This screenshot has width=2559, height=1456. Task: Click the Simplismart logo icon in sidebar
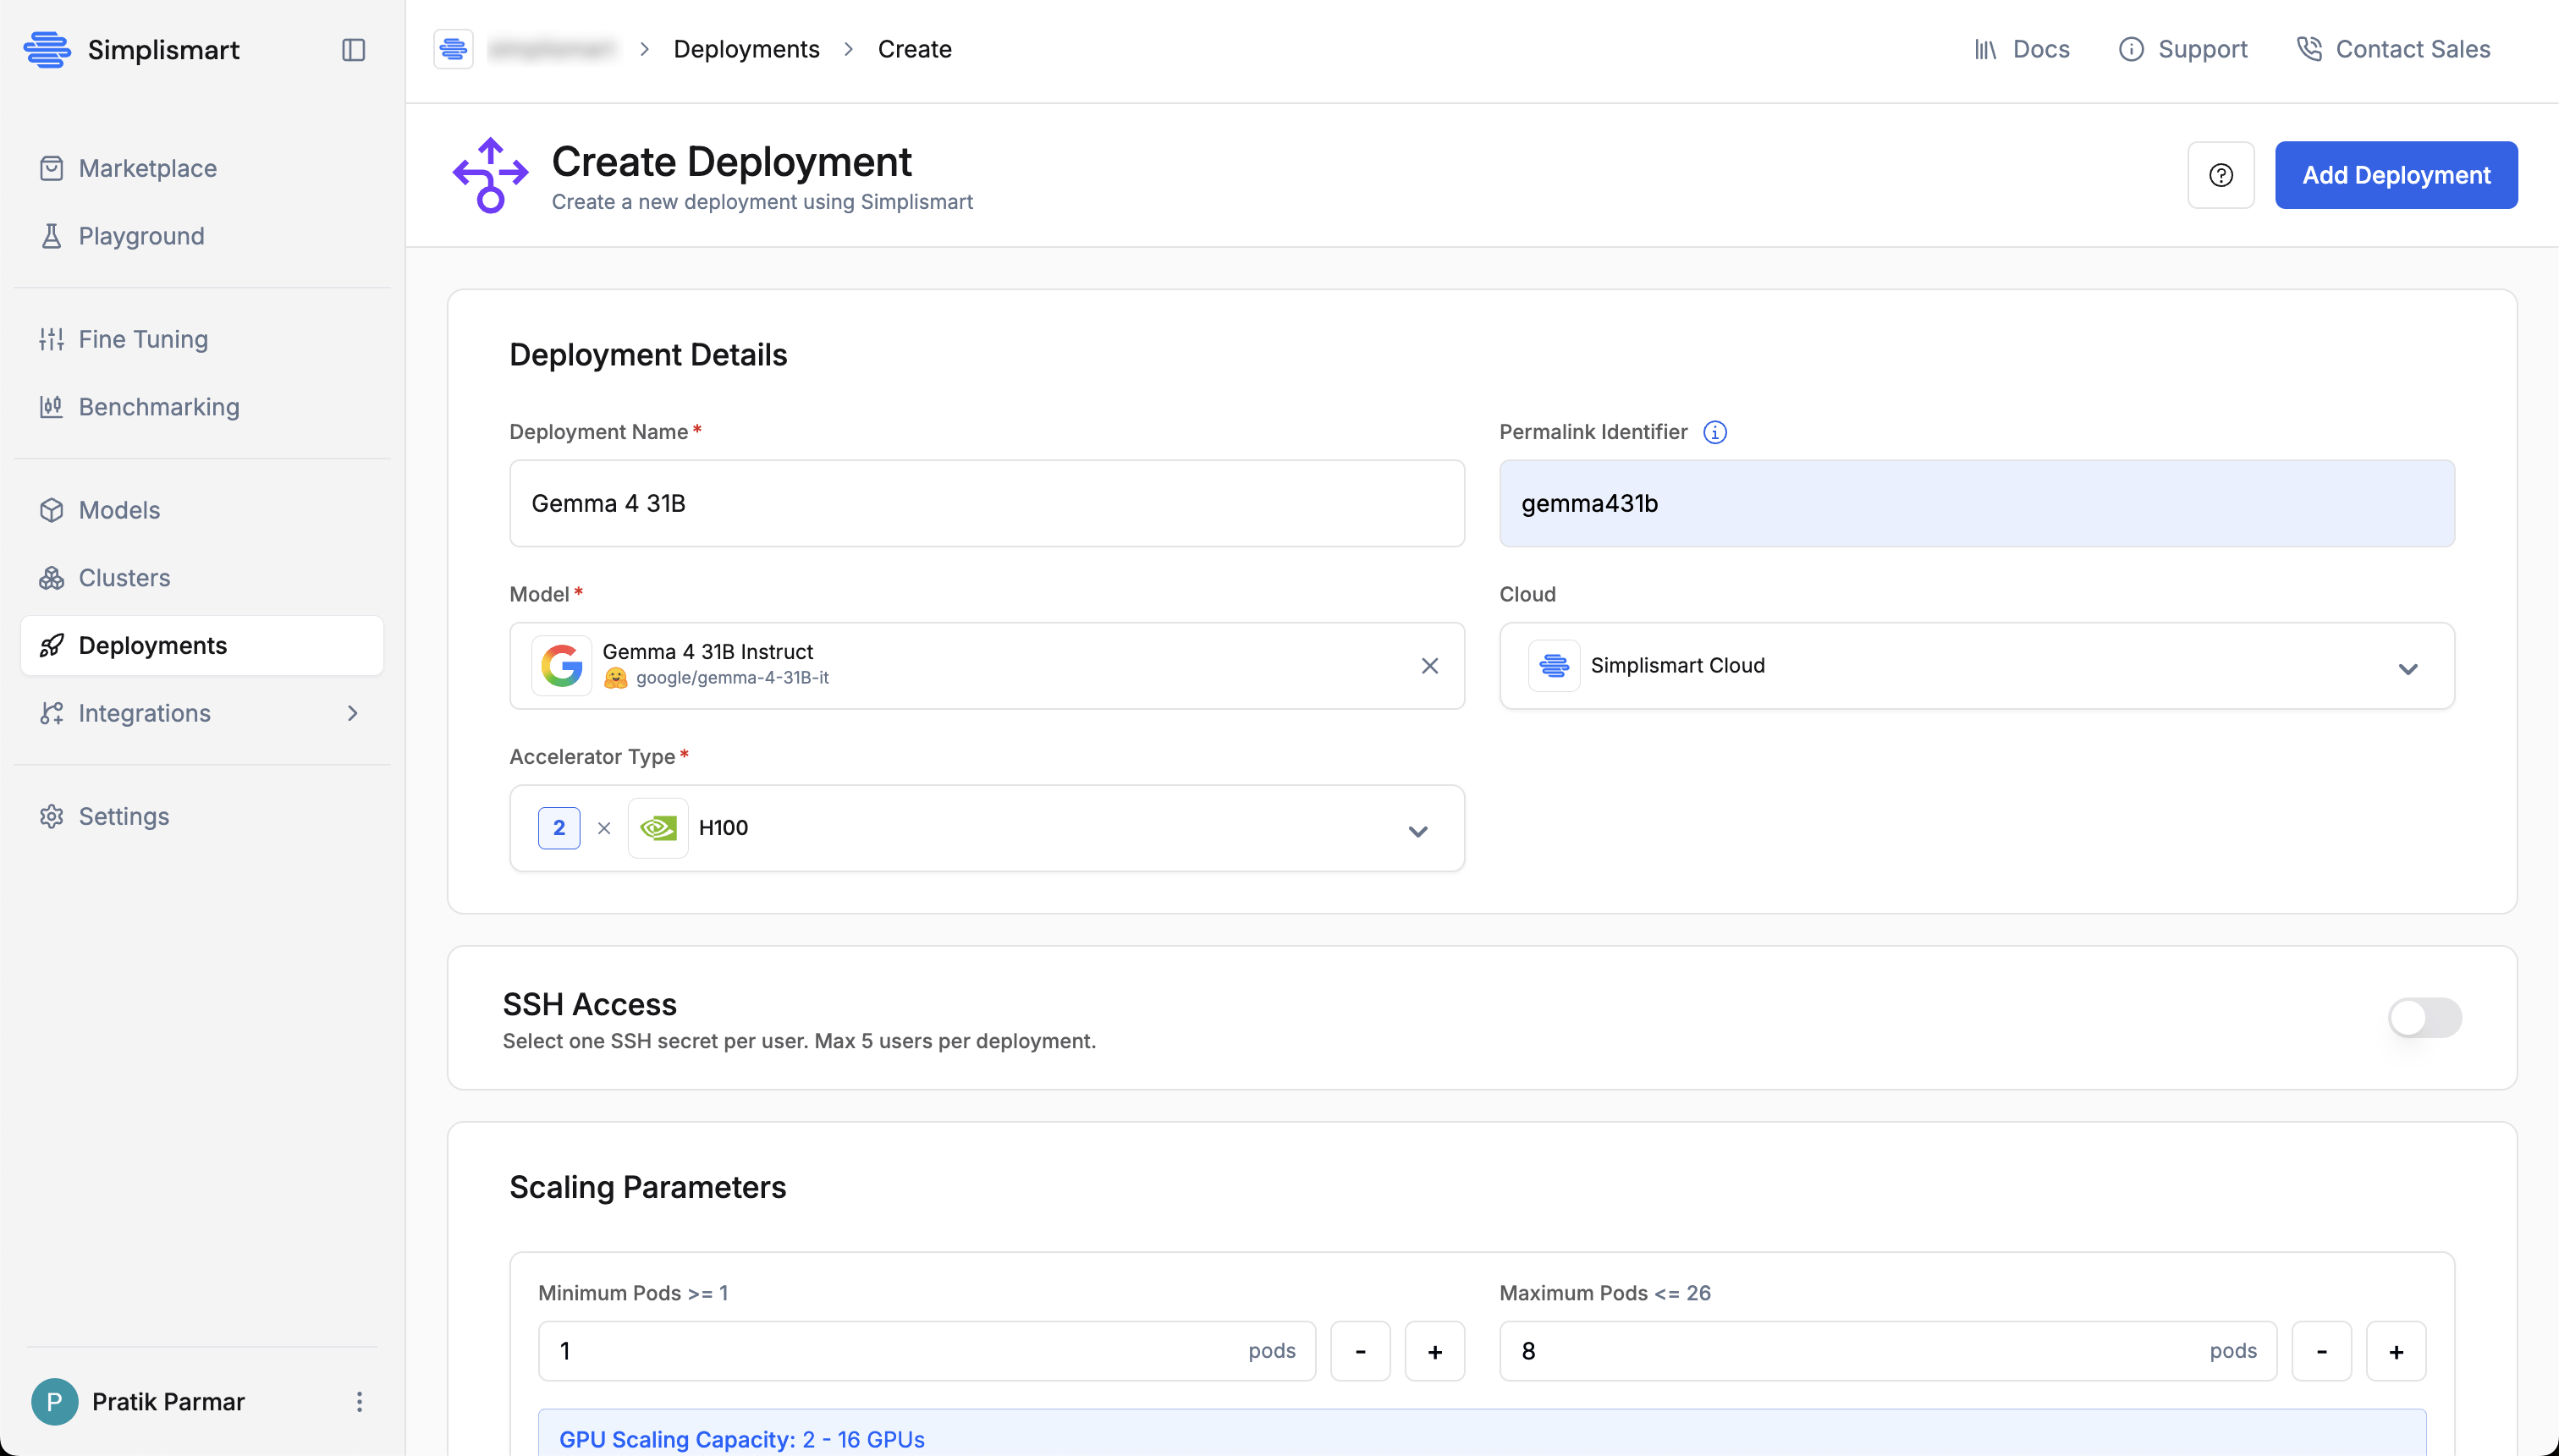[47, 49]
